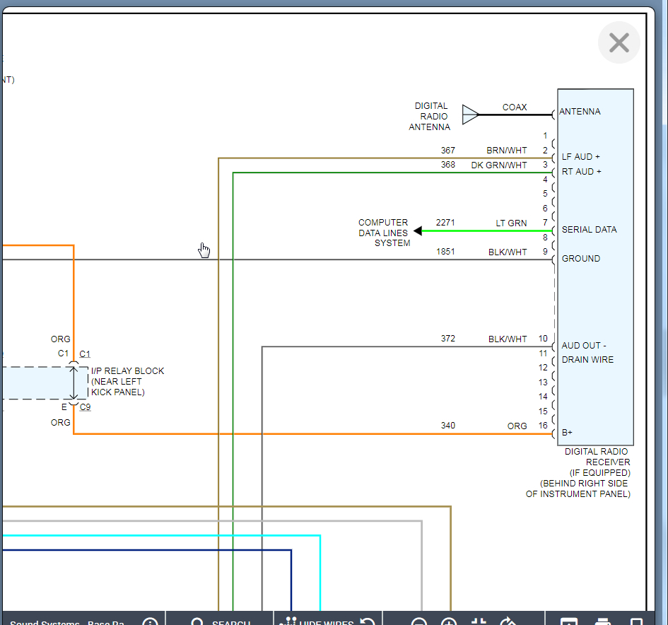This screenshot has height=625, width=668.
Task: Zoom in using the plus icon
Action: [449, 623]
